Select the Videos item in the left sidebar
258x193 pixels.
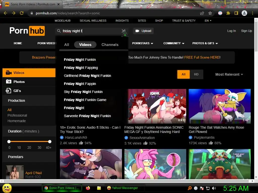click(29, 73)
